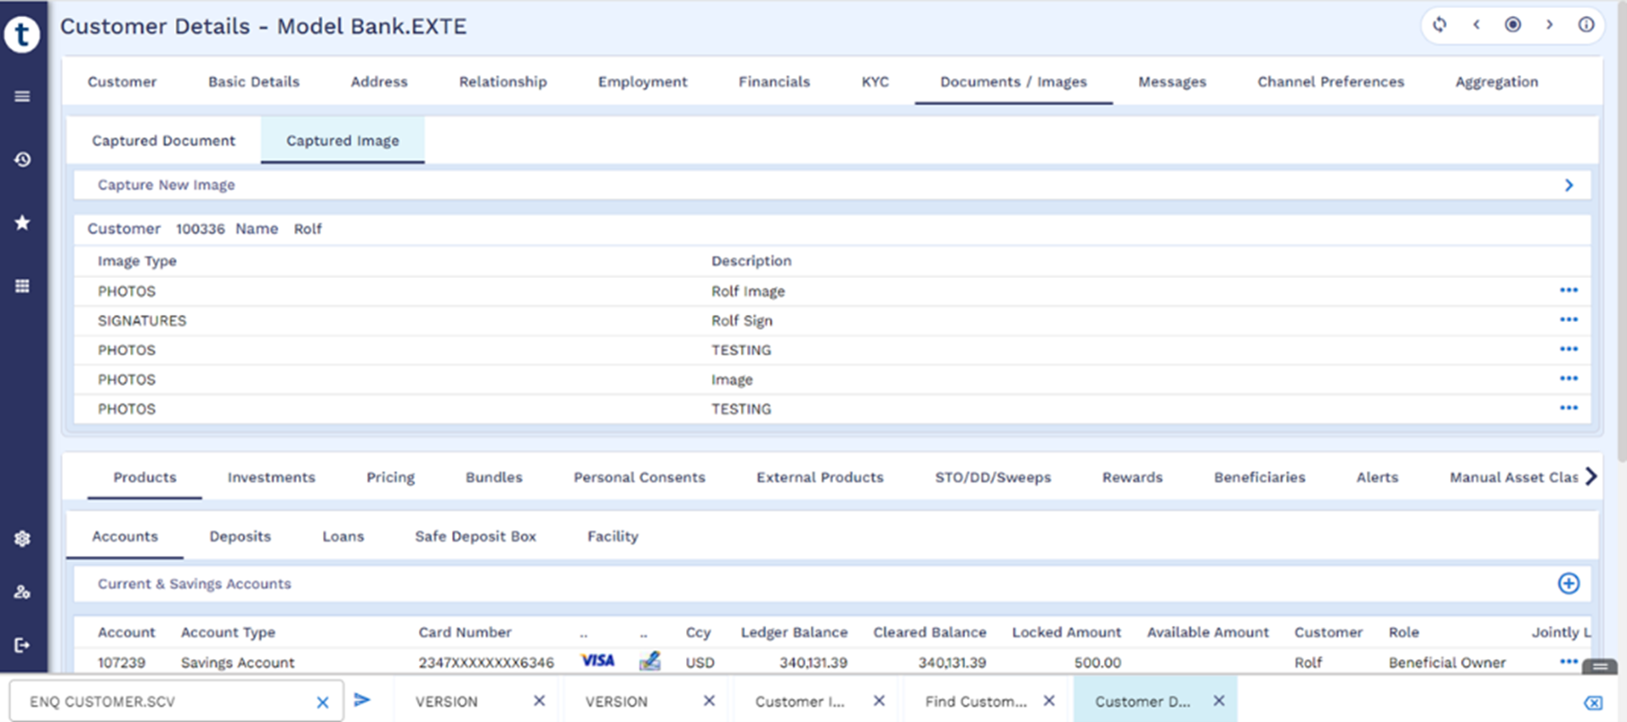Open the hamburger menu in sidebar
Image resolution: width=1627 pixels, height=722 pixels.
[22, 96]
